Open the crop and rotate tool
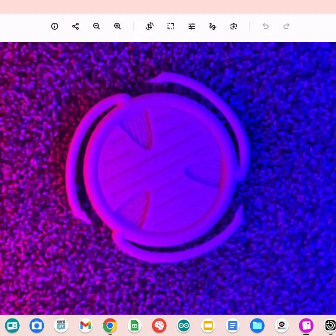This screenshot has height=336, width=336. 150,26
